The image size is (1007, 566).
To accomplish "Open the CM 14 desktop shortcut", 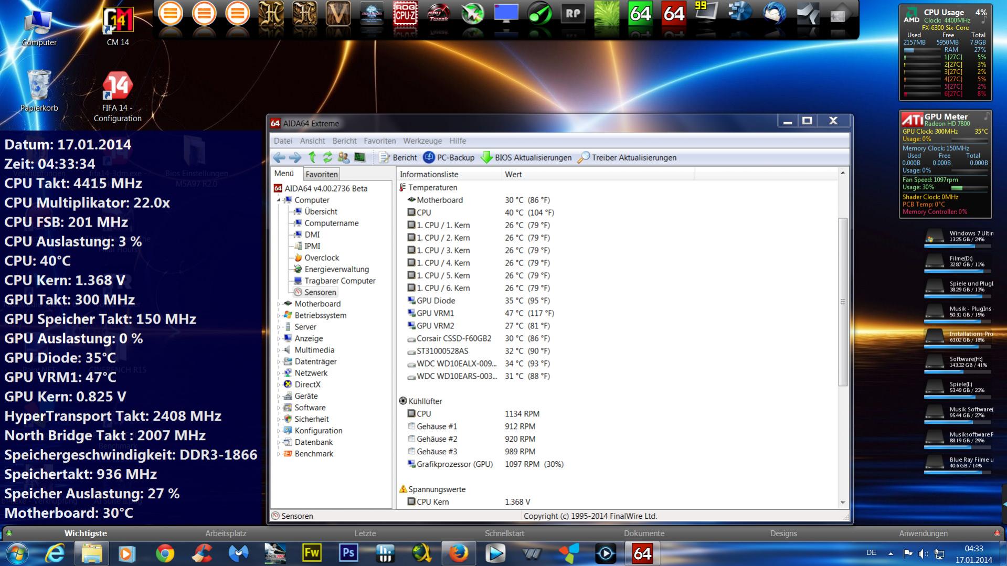I will click(118, 26).
